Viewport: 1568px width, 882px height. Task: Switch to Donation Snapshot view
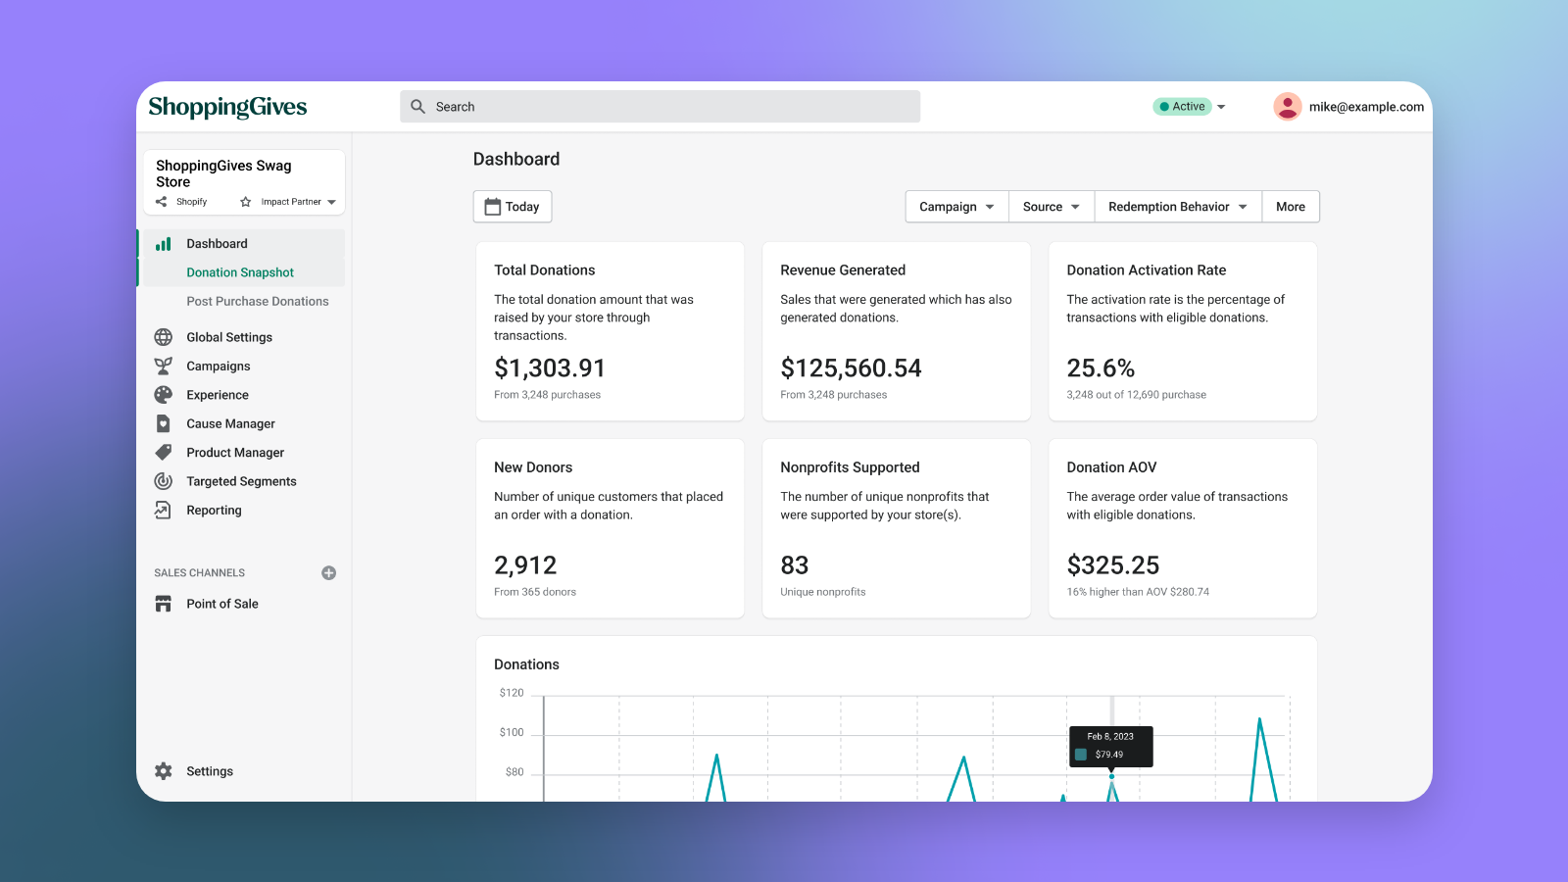[239, 271]
